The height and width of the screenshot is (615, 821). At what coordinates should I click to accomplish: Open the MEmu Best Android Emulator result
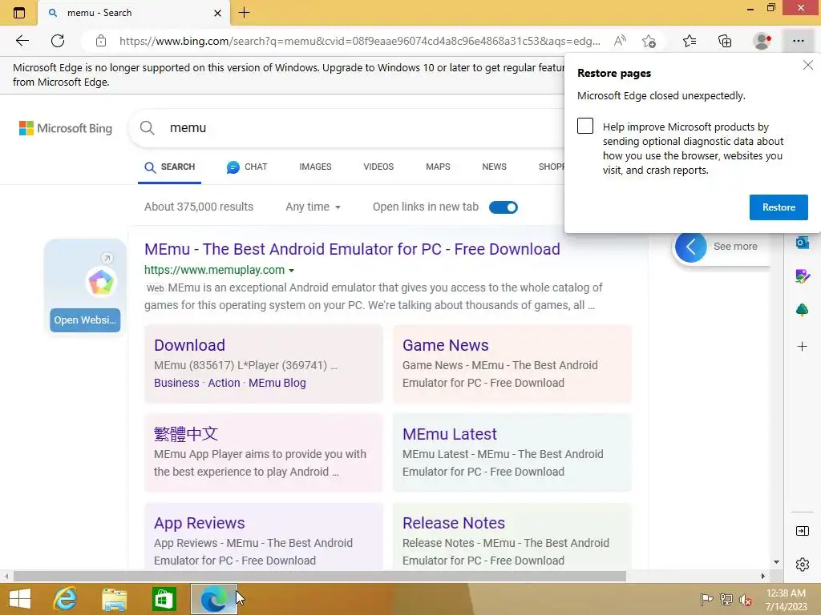pyautogui.click(x=352, y=249)
